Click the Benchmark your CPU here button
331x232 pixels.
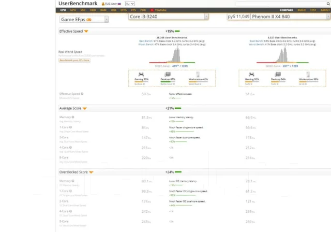tap(74, 60)
